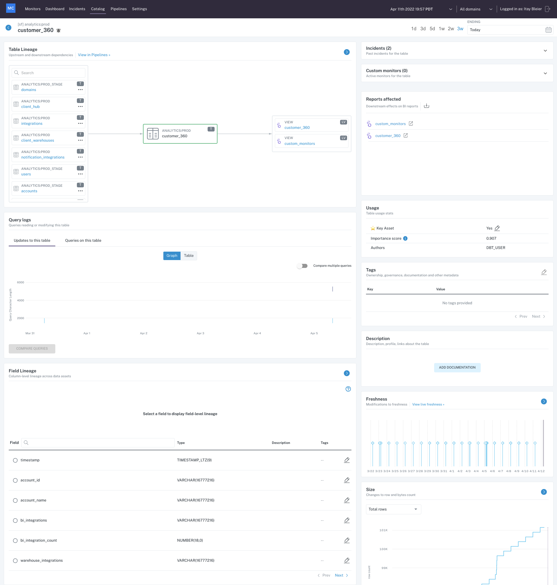
Task: Edit the warehouse_integrations field row
Action: (x=347, y=560)
